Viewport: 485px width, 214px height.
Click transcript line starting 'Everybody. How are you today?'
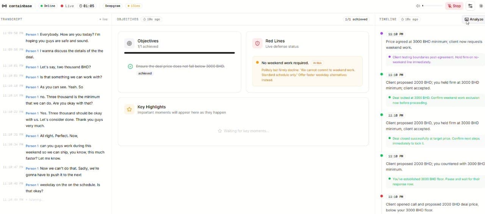[63, 38]
